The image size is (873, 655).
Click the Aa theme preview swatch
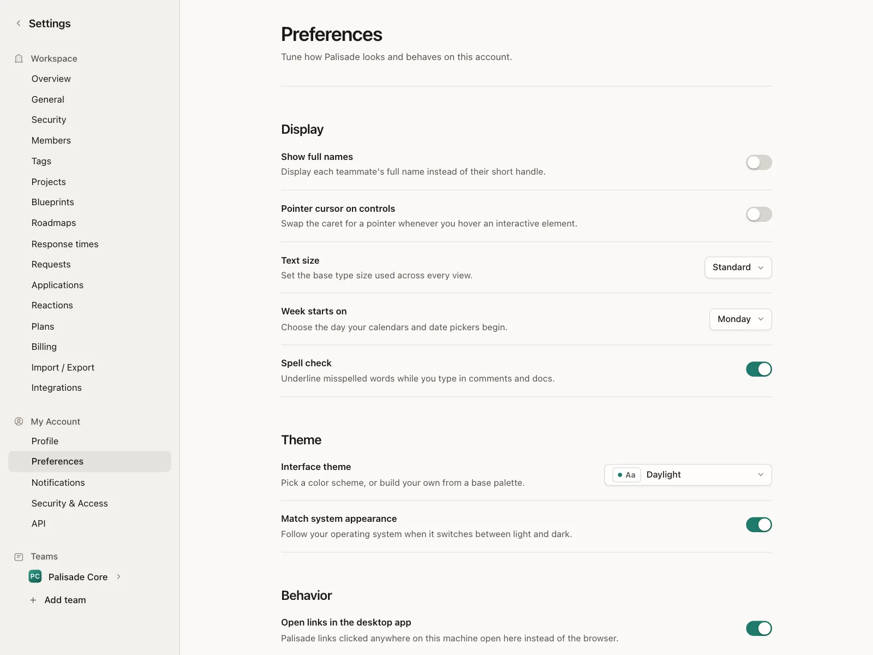point(626,475)
